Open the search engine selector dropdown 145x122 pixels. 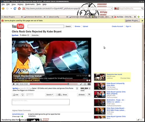[117, 8]
